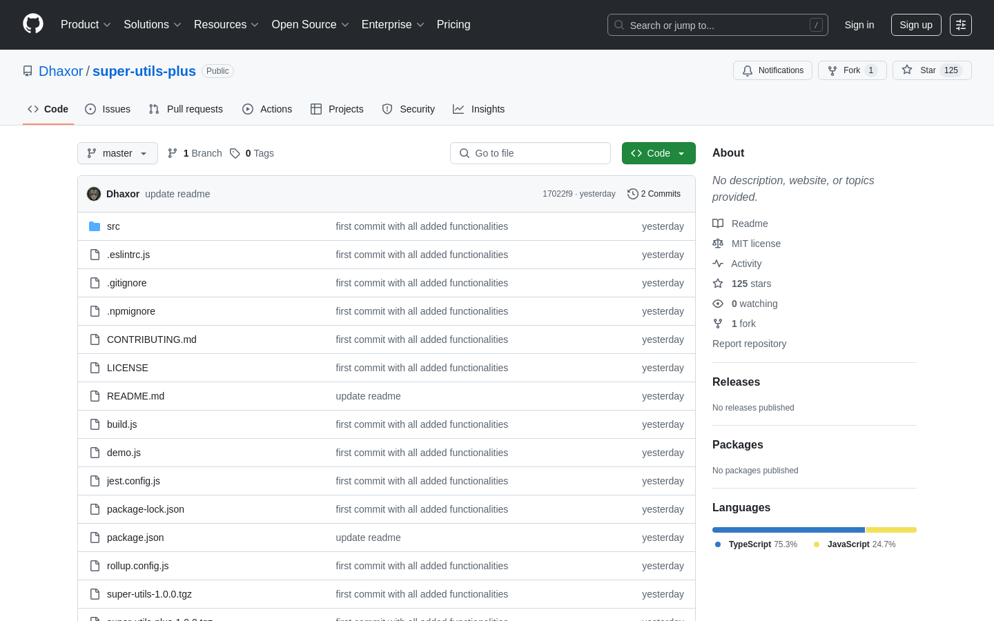The height and width of the screenshot is (621, 994).
Task: Focus the Go to file input
Action: coord(530,153)
